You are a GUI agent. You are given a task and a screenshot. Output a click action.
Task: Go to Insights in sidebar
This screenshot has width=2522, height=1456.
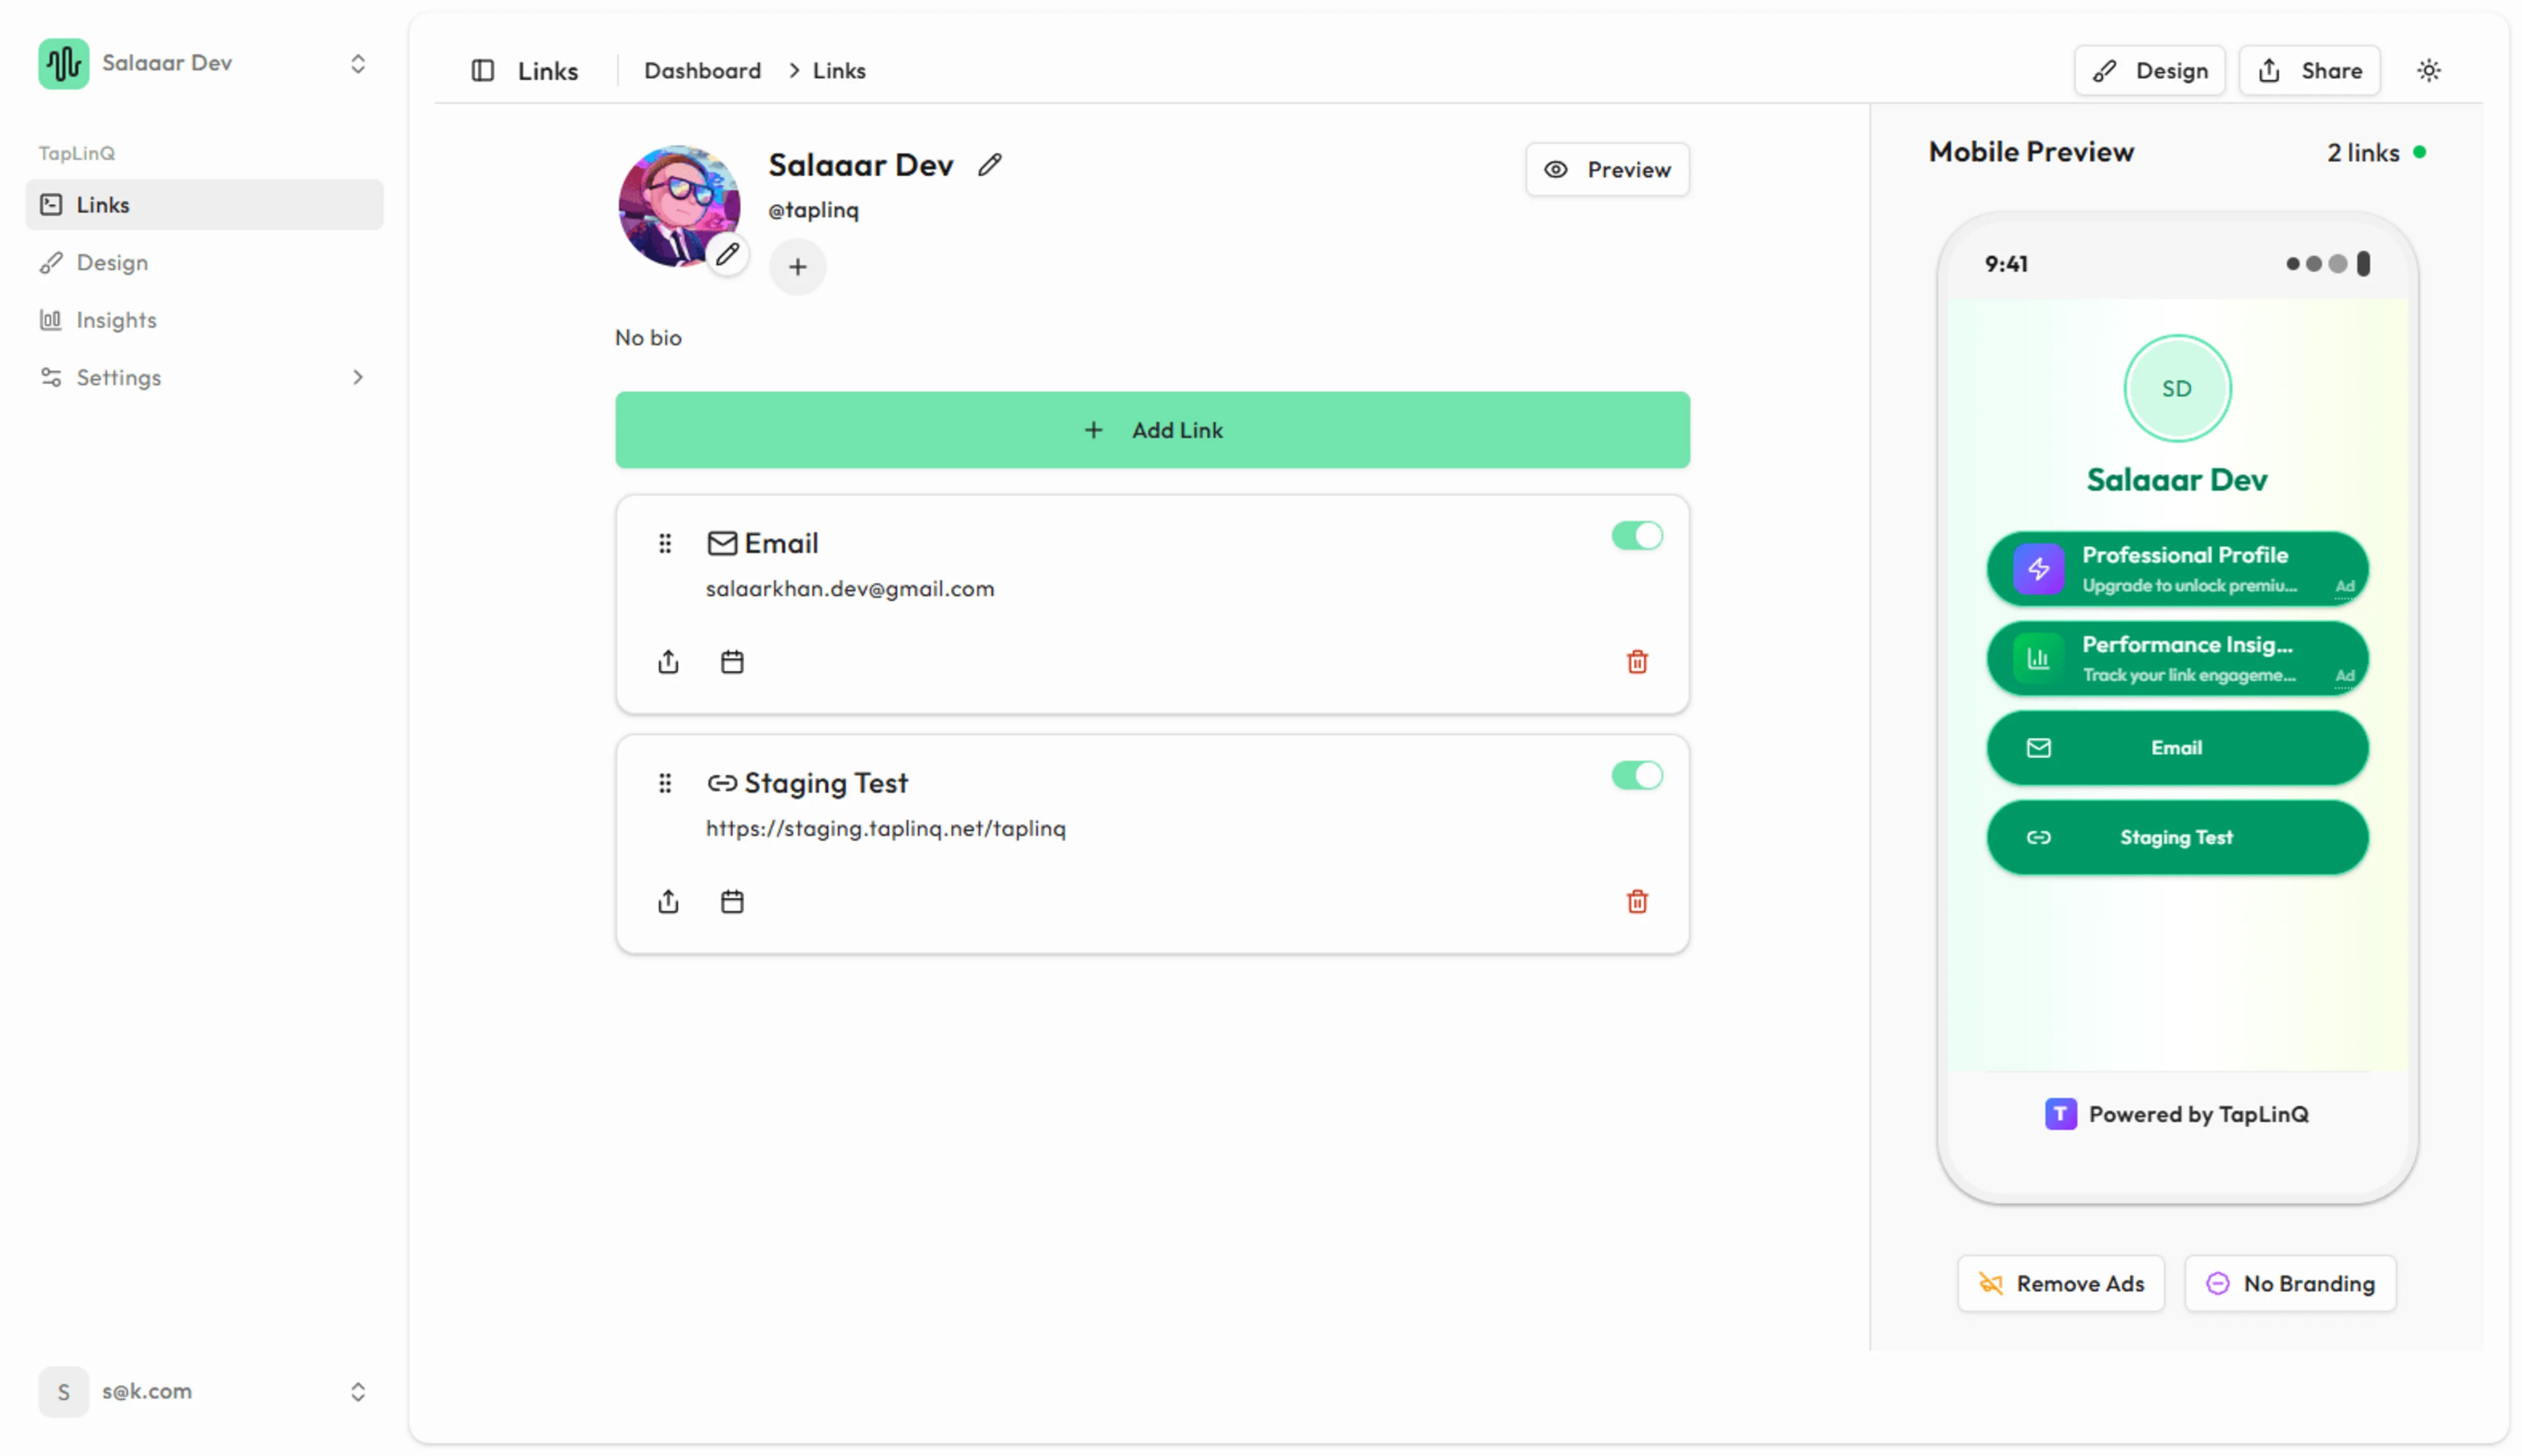coord(116,320)
